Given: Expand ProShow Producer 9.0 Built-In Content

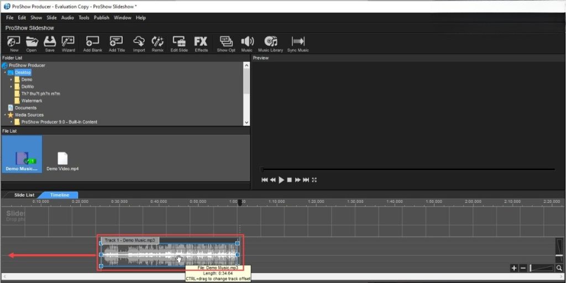Looking at the screenshot, I should point(11,122).
